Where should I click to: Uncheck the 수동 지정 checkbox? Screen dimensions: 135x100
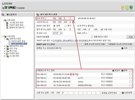(102, 29)
